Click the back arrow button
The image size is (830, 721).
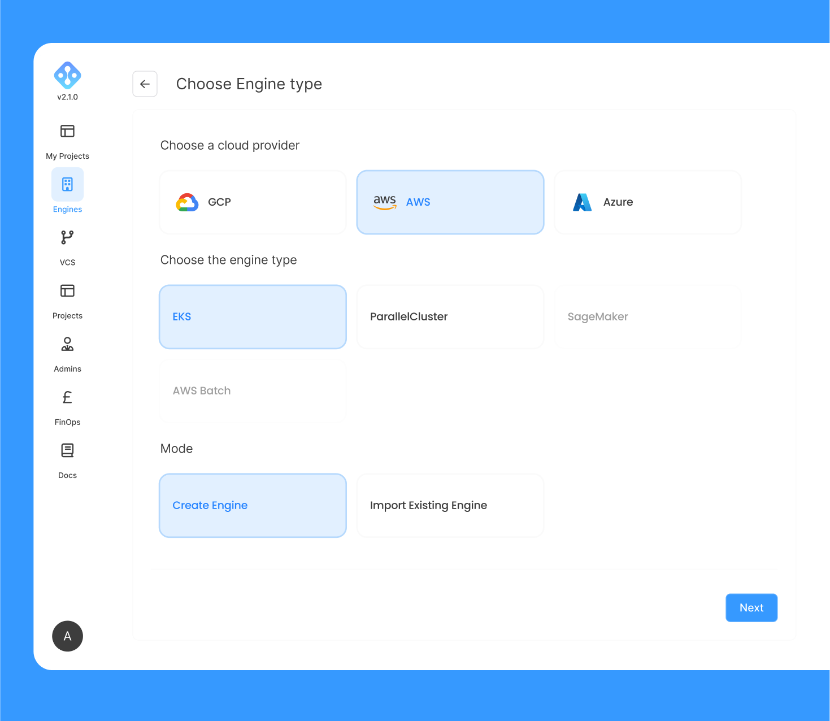pos(145,84)
